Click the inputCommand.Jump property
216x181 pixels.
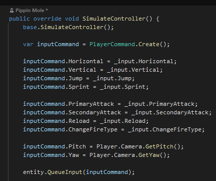click(x=52, y=78)
